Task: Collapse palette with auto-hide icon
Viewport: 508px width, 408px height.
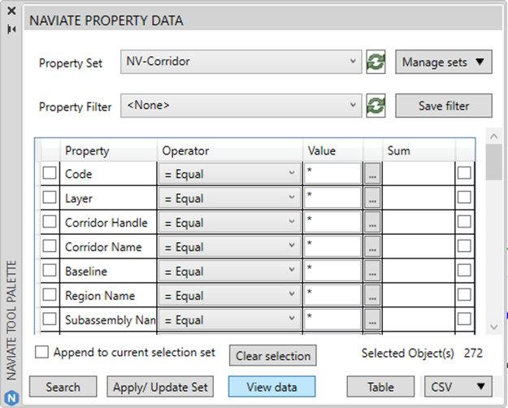Action: point(11,29)
